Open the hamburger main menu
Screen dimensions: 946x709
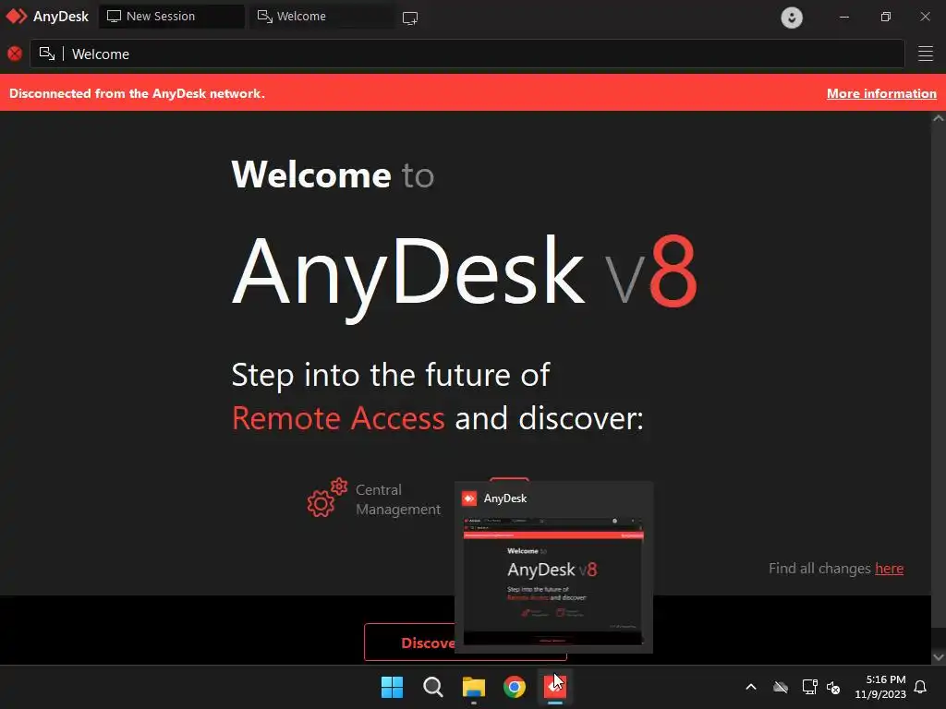tap(926, 54)
